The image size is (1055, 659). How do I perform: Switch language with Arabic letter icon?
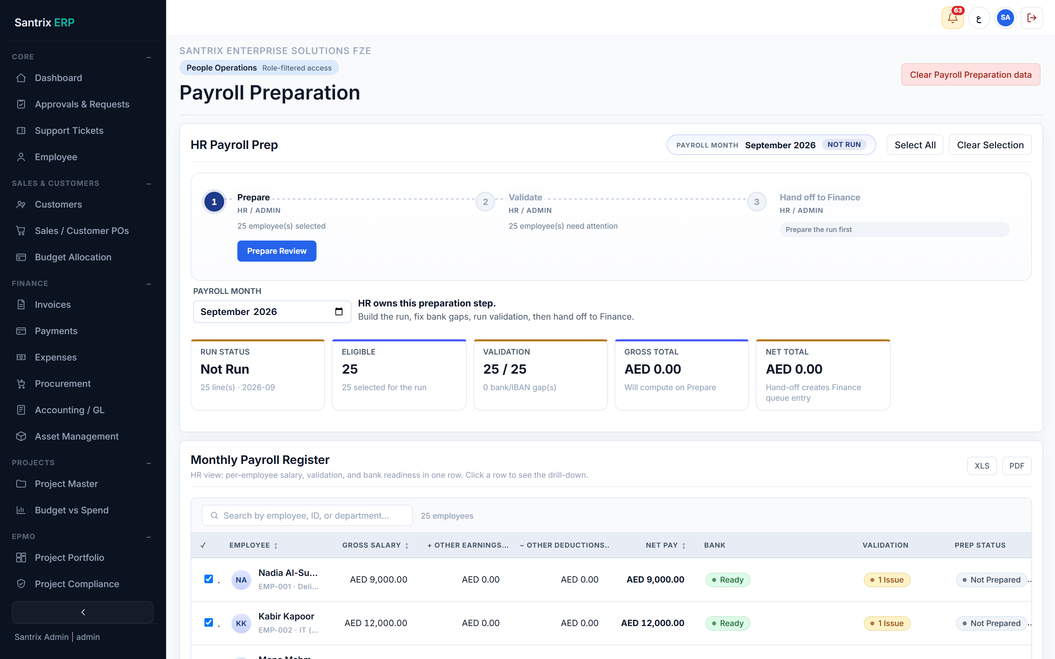(x=979, y=18)
